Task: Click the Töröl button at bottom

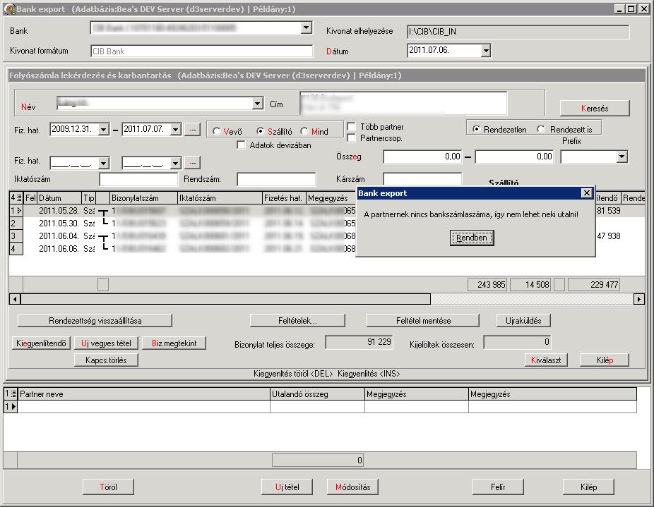Action: pos(108,487)
